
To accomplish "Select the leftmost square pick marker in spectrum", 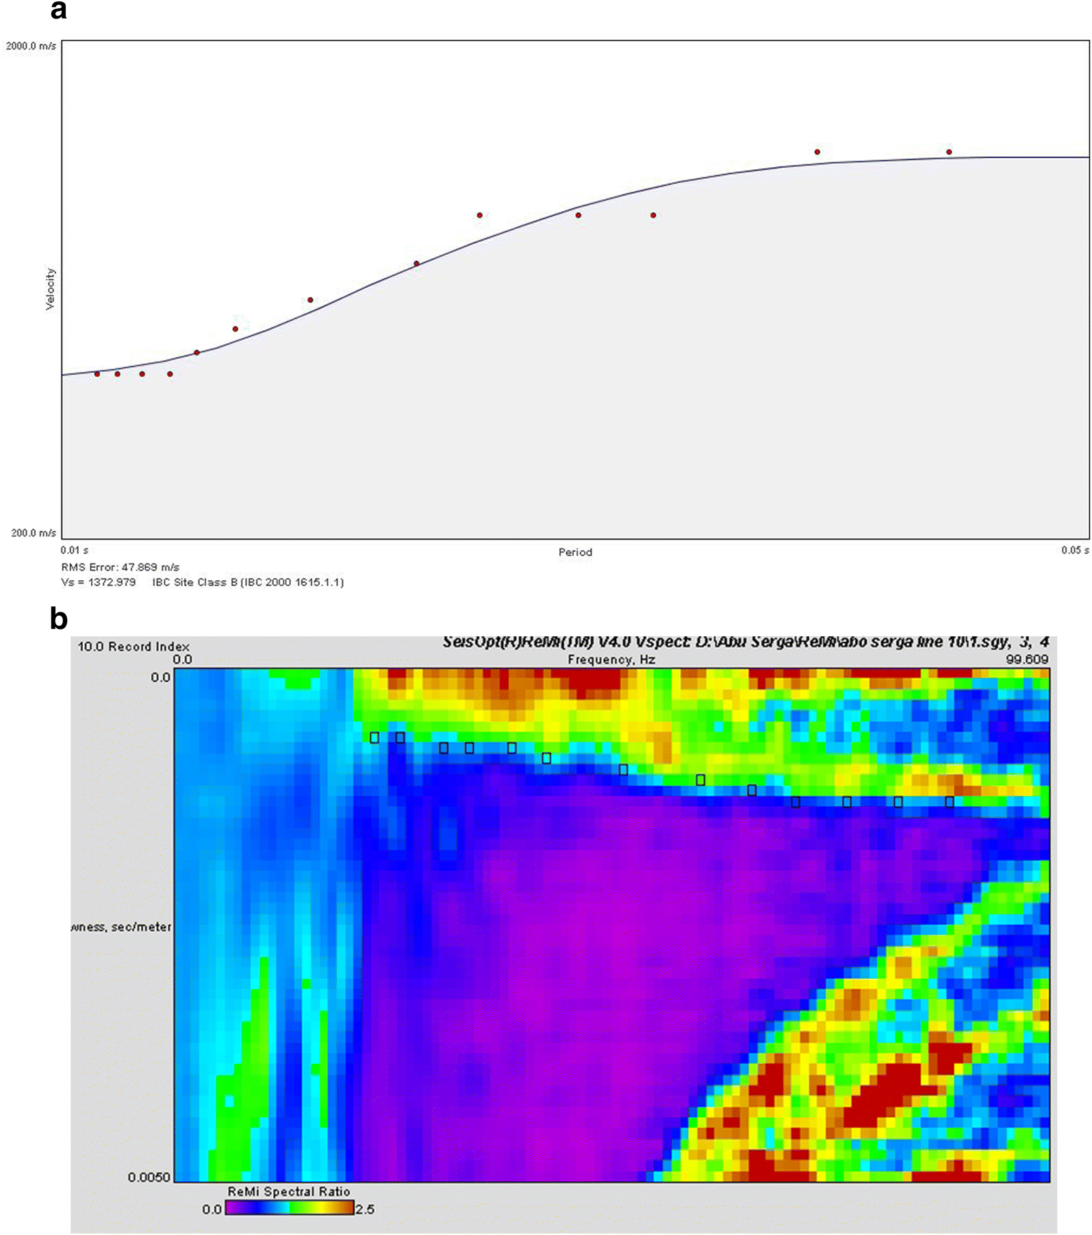I will point(374,738).
